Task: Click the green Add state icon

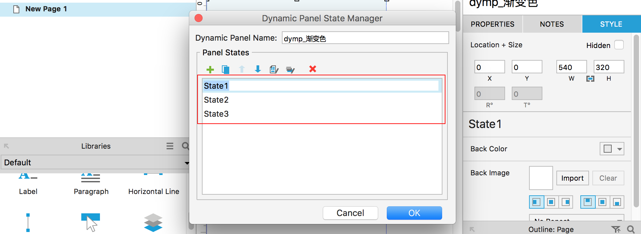Action: click(x=210, y=69)
